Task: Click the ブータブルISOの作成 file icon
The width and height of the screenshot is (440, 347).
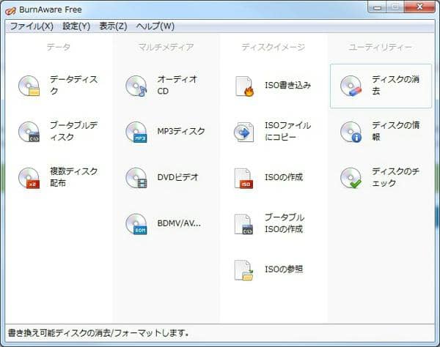Action: (243, 224)
